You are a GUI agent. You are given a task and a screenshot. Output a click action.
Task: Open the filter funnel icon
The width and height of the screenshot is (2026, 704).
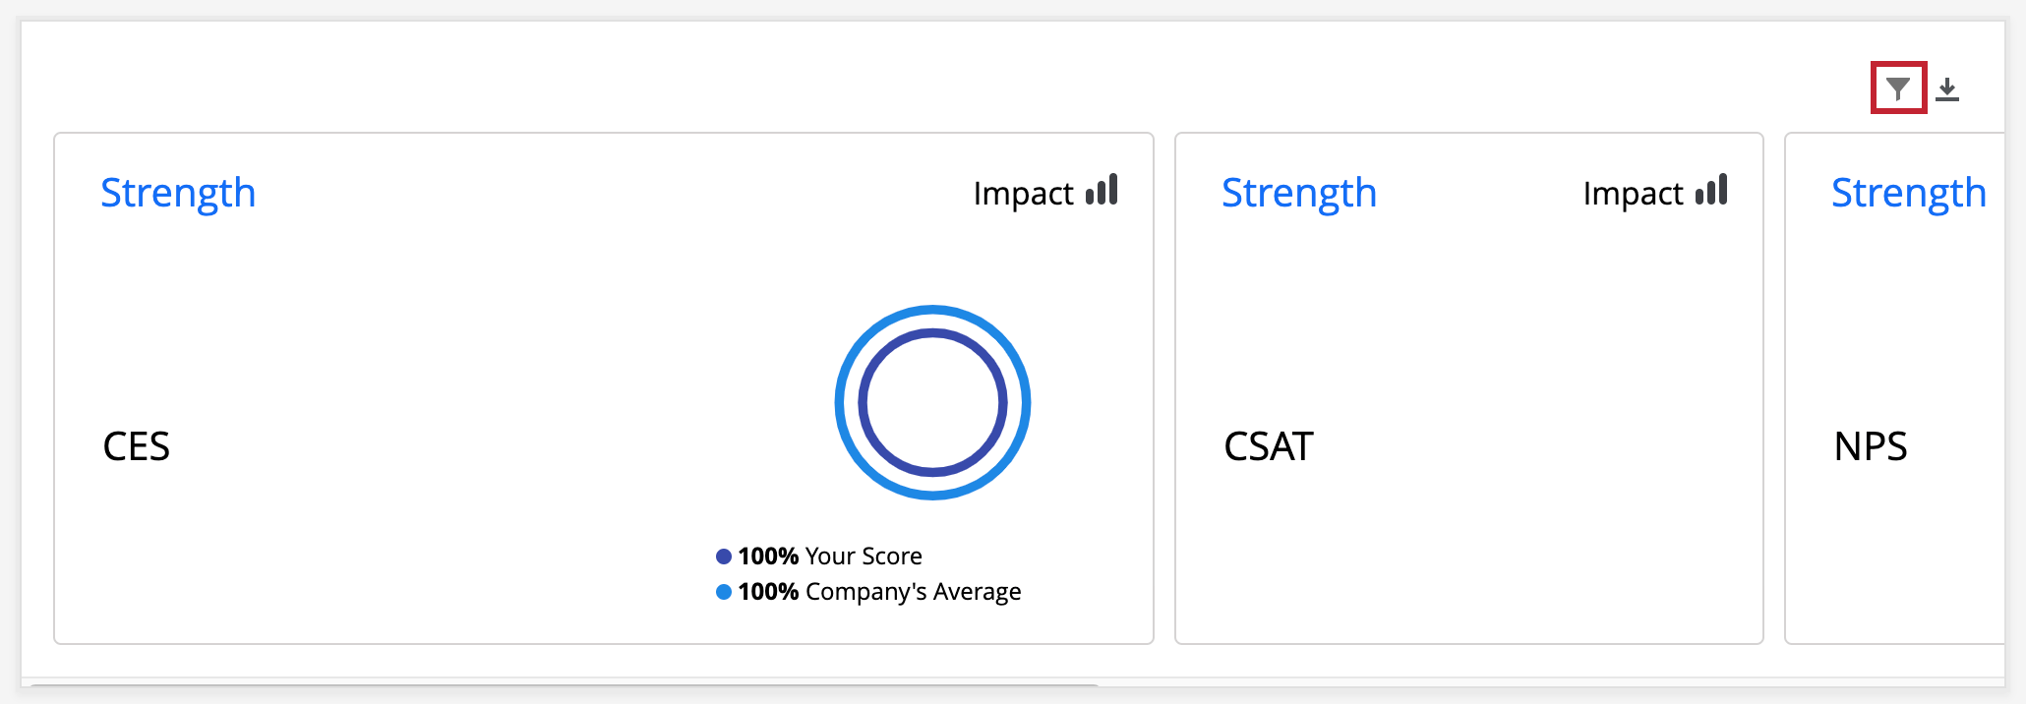point(1898,89)
